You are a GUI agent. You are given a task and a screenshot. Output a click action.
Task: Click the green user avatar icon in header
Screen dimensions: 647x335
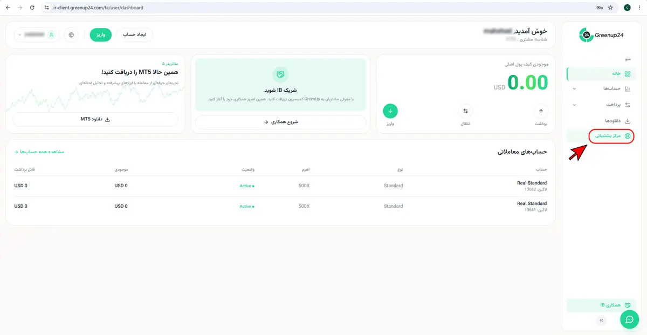tap(52, 35)
